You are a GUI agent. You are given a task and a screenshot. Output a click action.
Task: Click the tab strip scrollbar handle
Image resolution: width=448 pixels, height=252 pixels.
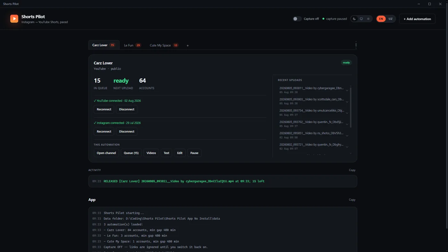pyautogui.click(x=356, y=45)
